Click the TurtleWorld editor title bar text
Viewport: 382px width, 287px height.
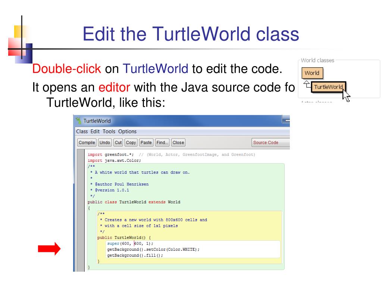coord(97,121)
